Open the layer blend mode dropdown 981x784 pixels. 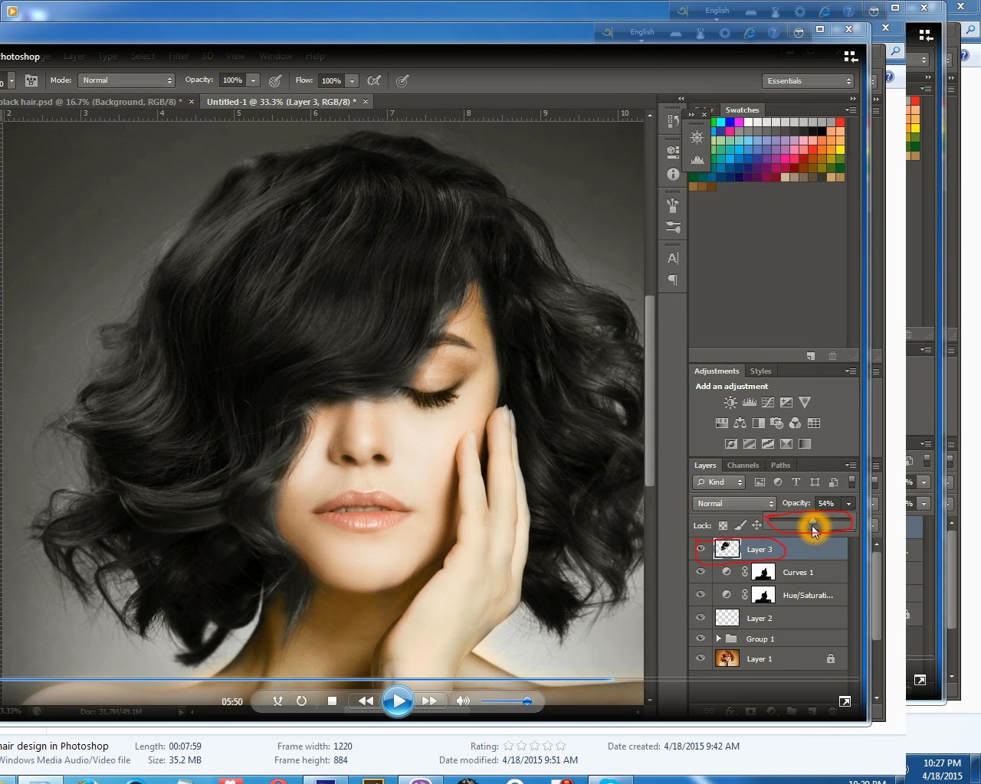[733, 503]
